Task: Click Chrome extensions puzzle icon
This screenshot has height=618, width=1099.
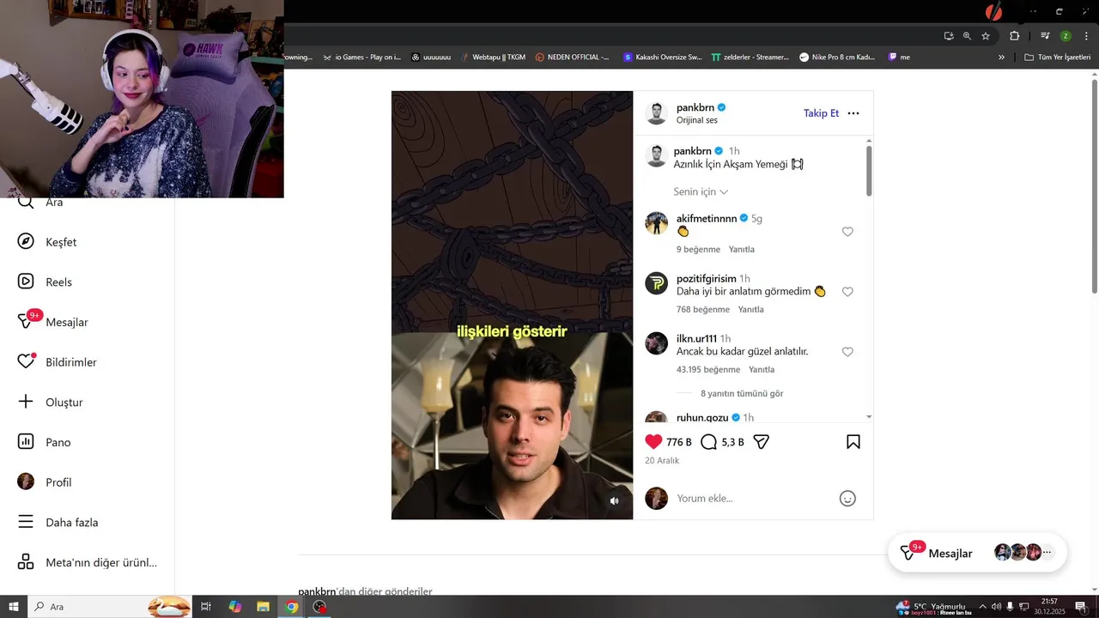Action: (1014, 36)
